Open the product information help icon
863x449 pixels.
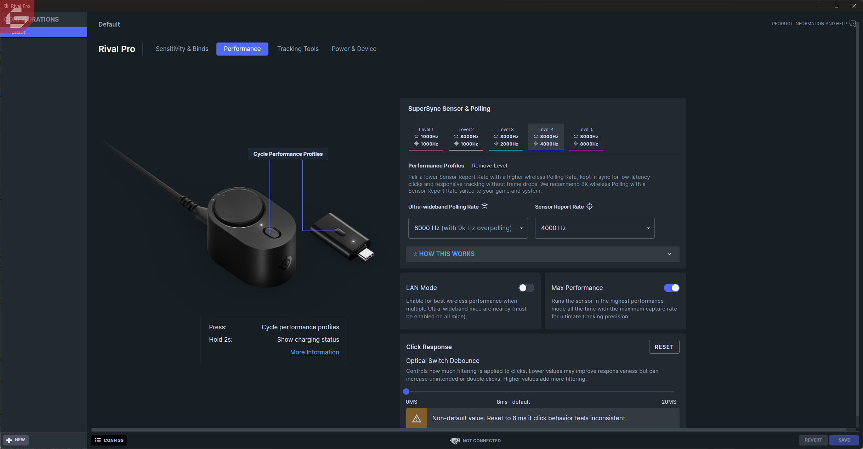853,24
